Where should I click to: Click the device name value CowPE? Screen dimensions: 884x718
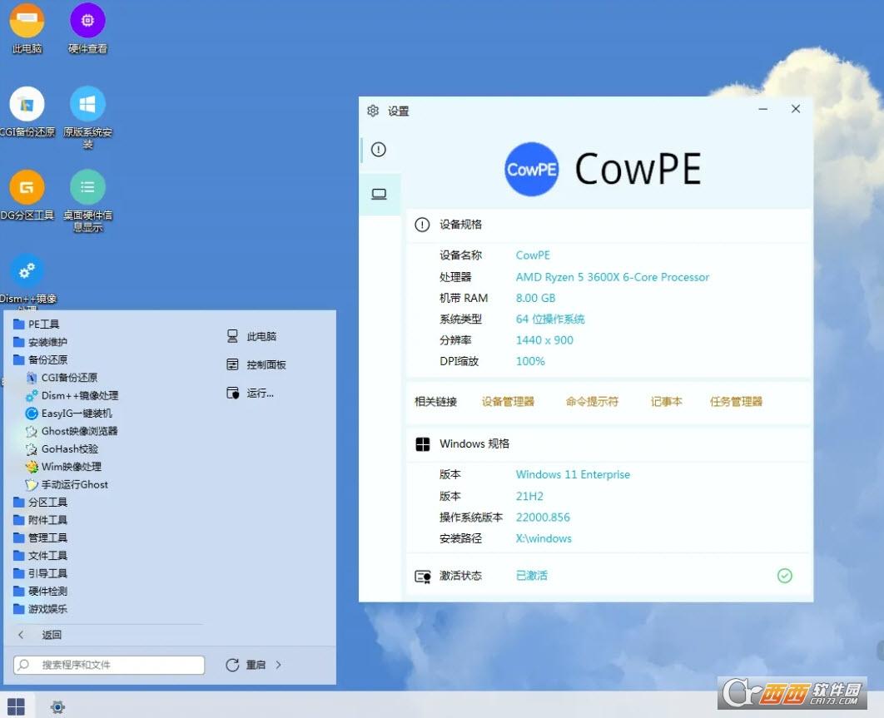click(533, 255)
